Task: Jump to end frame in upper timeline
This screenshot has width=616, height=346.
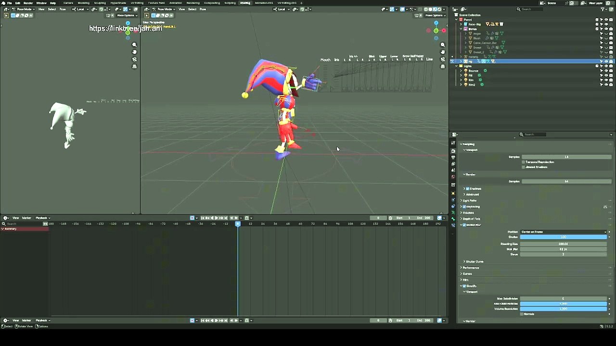Action: pos(226,218)
